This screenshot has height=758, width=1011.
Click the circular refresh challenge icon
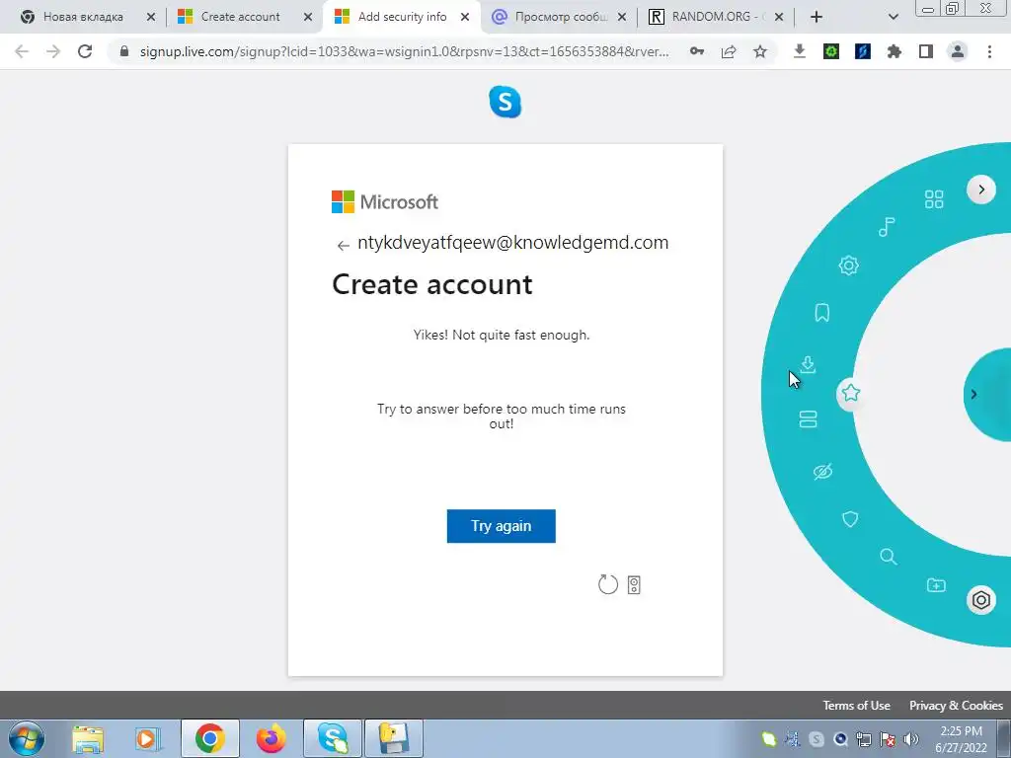coord(607,584)
